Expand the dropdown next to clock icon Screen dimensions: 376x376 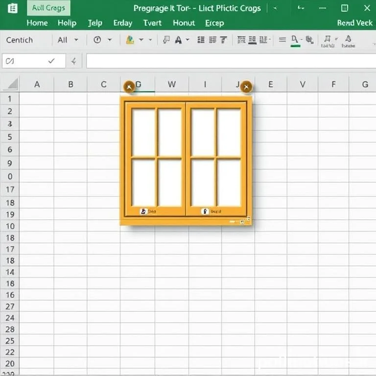point(110,40)
